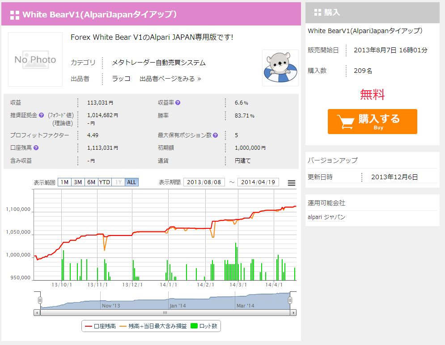Screen dimensions: 445x345
Task: Click the sea otter seller avatar
Action: click(x=280, y=68)
